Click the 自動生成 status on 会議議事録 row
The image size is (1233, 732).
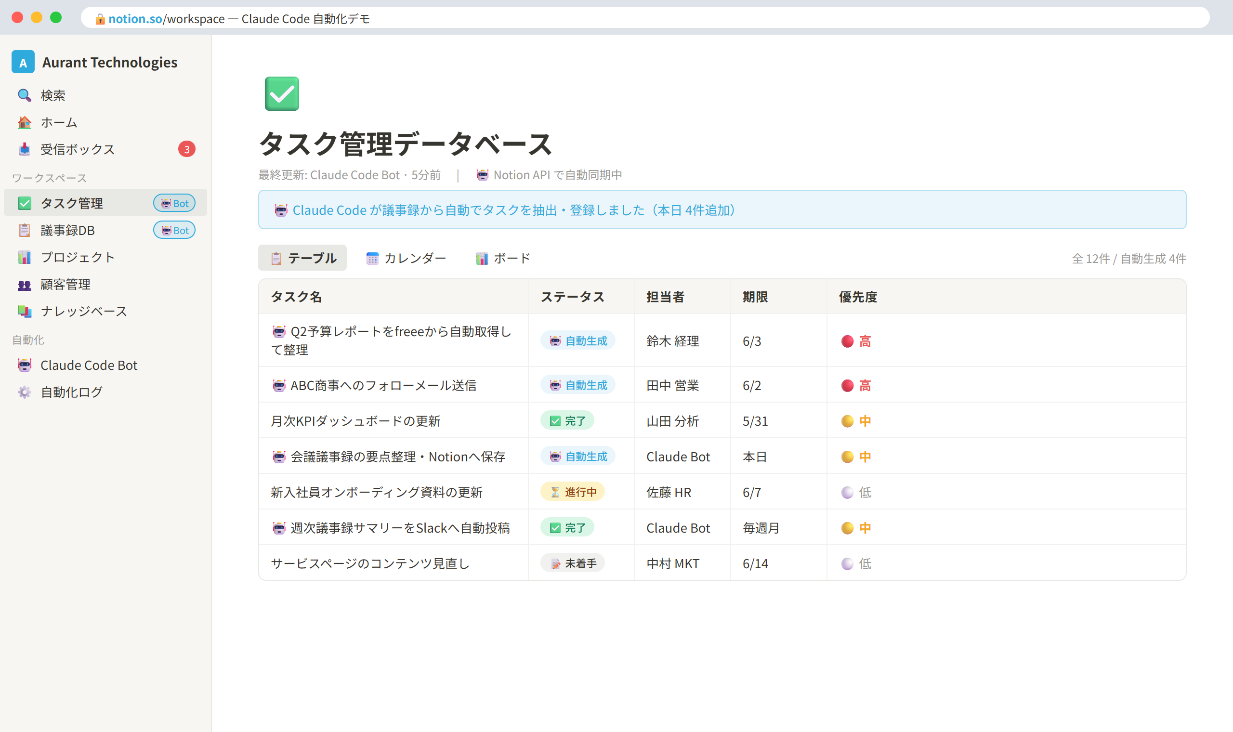577,457
